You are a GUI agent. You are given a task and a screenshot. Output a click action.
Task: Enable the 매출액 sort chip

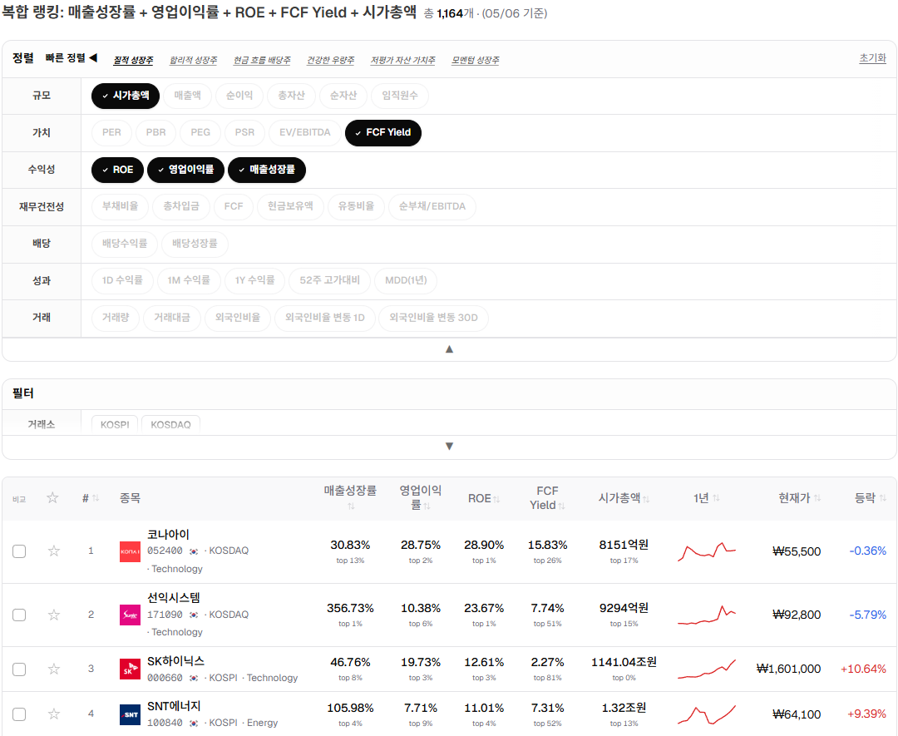click(187, 96)
